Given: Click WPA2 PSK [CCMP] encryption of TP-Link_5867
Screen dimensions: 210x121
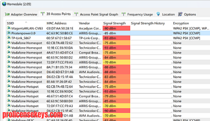Looking at the screenshot, I should point(187,38).
